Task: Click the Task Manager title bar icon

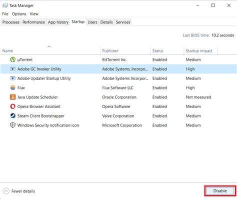Action: tap(5, 5)
